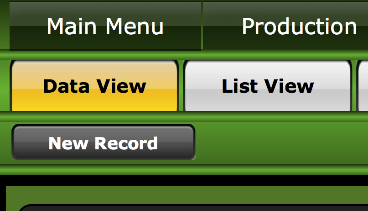Screen dimensions: 368x211
Task: Return to the Main Menu screen
Action: [x=105, y=26]
